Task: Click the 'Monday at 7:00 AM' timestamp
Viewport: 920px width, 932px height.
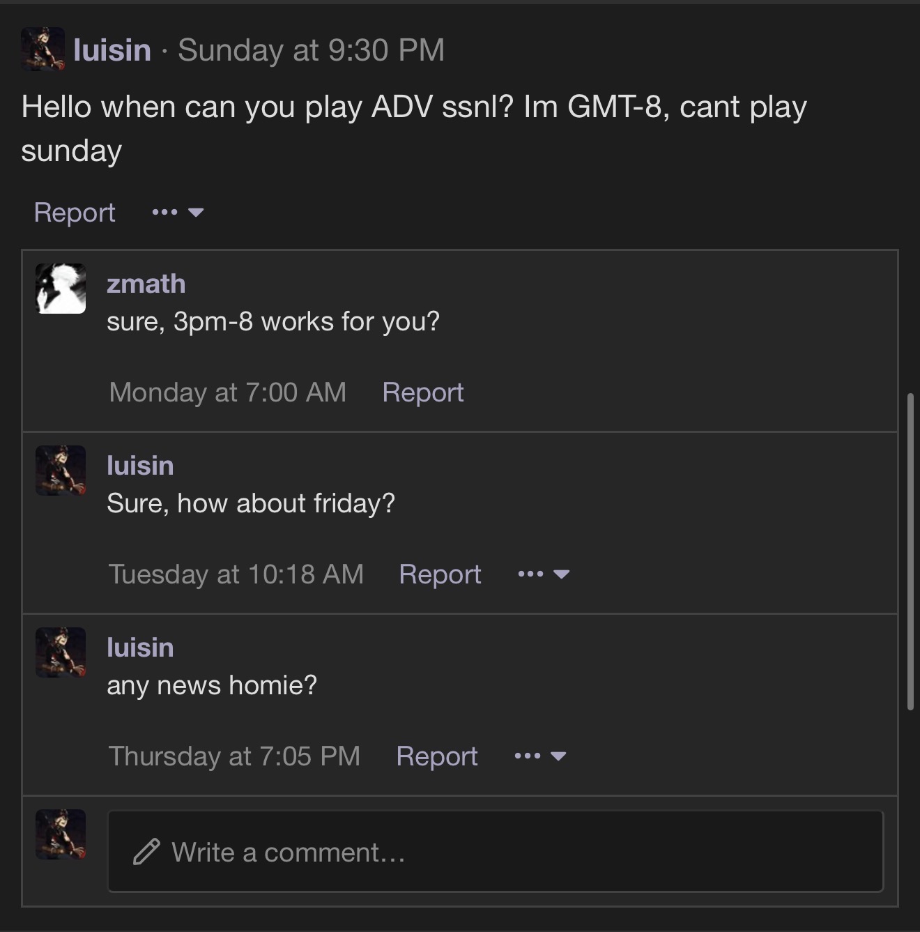Action: (x=228, y=392)
